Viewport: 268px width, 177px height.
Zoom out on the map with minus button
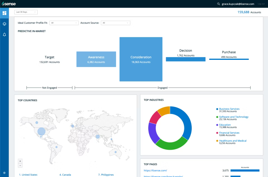20,166
